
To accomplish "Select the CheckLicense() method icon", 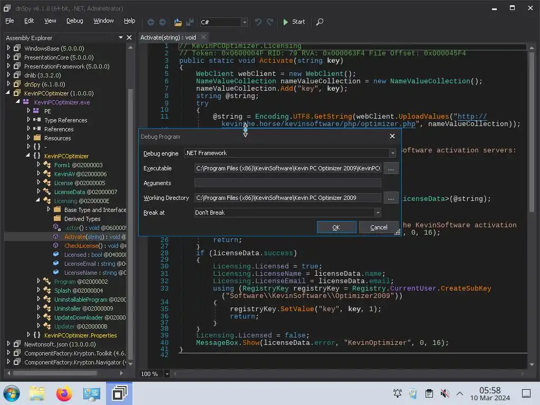I will click(x=56, y=245).
